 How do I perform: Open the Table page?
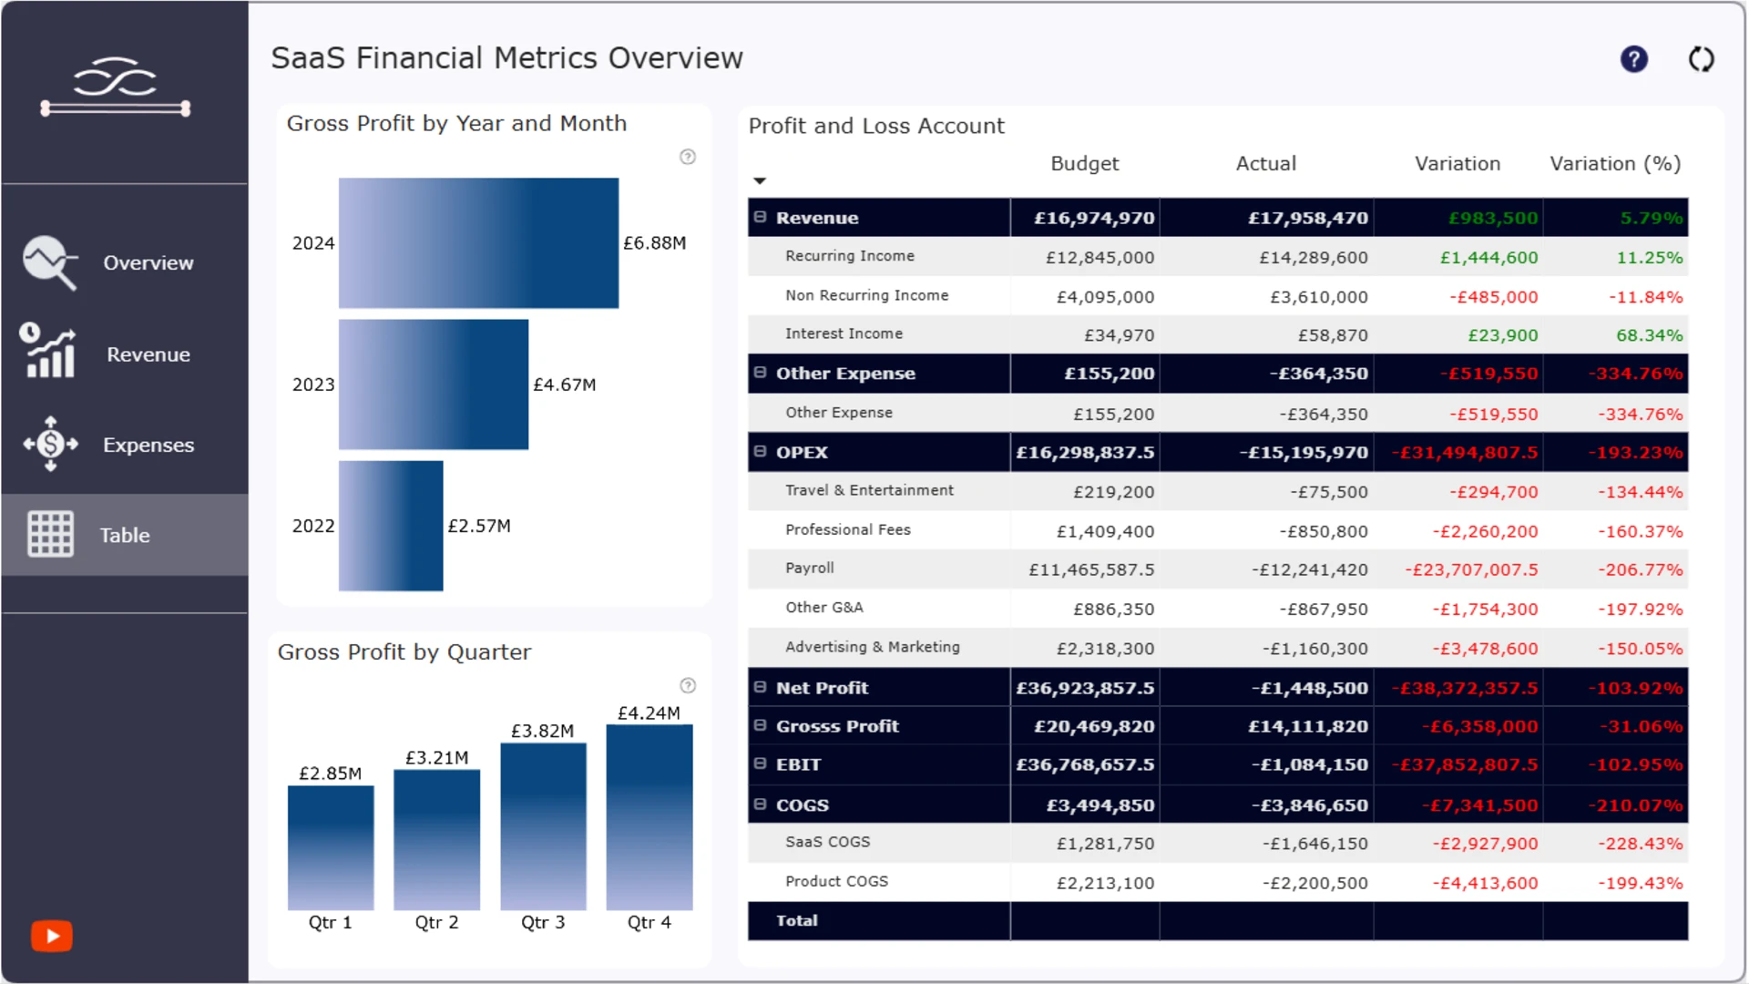125,535
